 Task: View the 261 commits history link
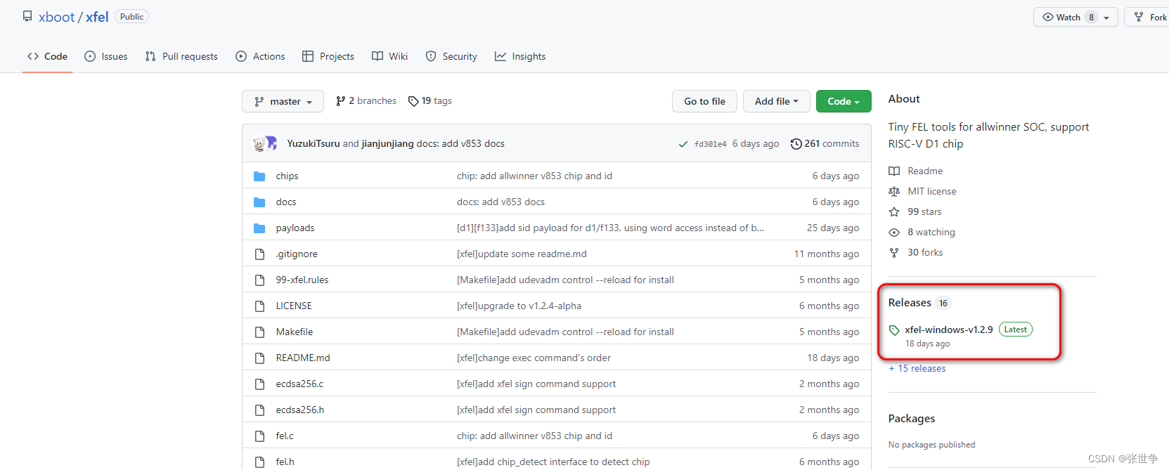825,144
